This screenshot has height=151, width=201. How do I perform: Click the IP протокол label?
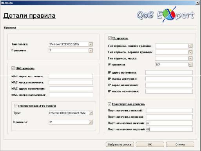(x=116, y=65)
